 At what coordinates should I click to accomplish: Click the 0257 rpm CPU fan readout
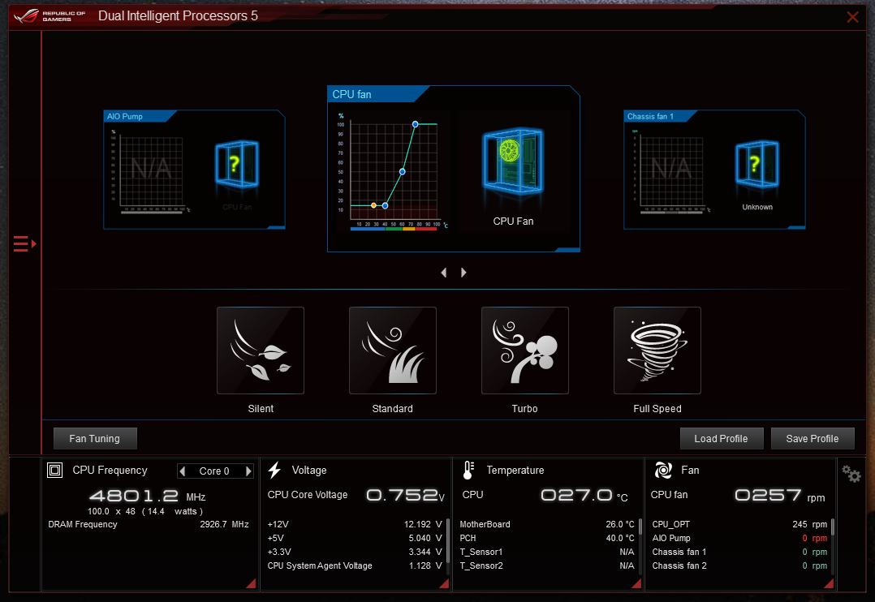point(780,496)
